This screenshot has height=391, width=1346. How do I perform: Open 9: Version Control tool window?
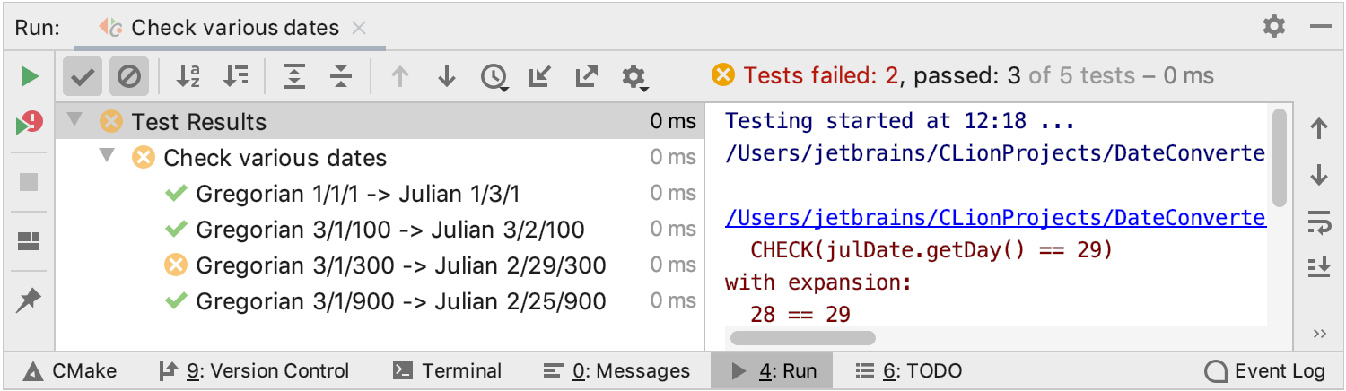pyautogui.click(x=254, y=370)
